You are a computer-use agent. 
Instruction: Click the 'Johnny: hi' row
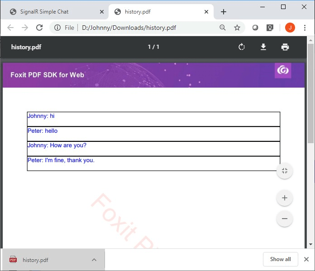pos(153,119)
